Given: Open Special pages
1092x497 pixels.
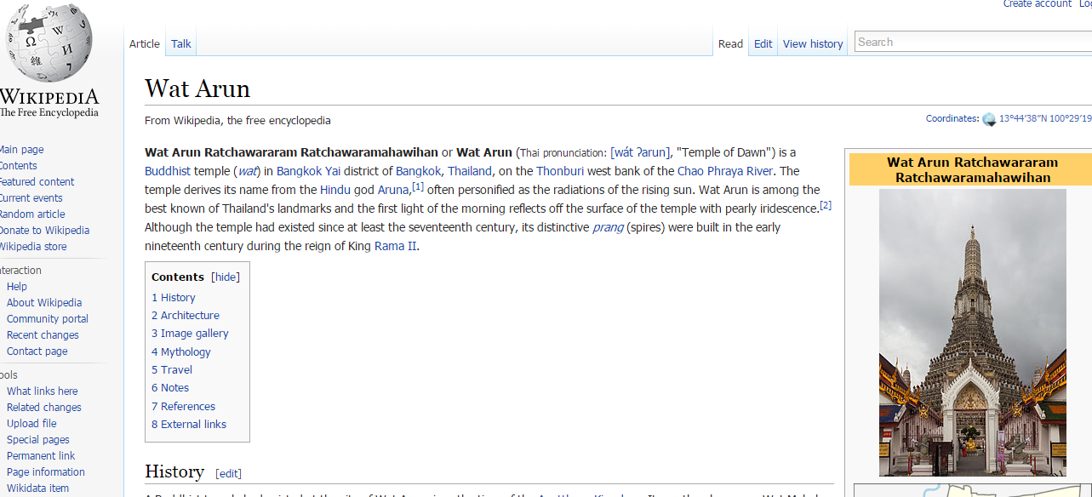Looking at the screenshot, I should click(38, 440).
